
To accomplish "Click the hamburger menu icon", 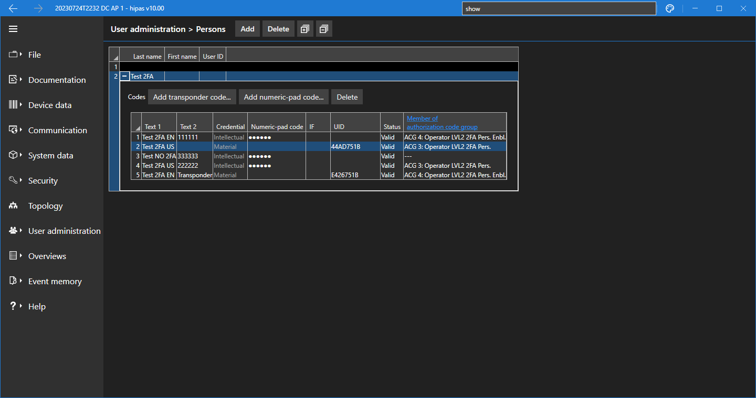I will 13,29.
